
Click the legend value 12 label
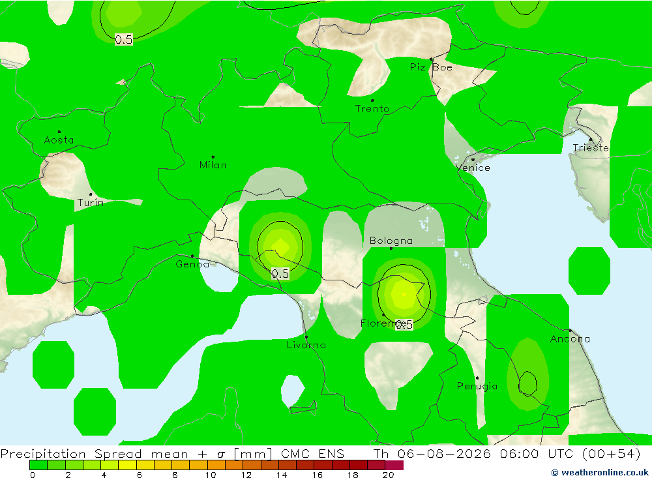(246, 474)
